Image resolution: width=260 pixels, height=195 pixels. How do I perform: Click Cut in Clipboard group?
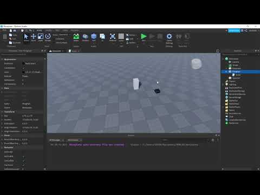tap(12, 38)
